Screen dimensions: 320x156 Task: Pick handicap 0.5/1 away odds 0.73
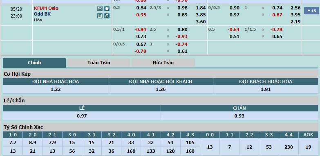(141, 36)
